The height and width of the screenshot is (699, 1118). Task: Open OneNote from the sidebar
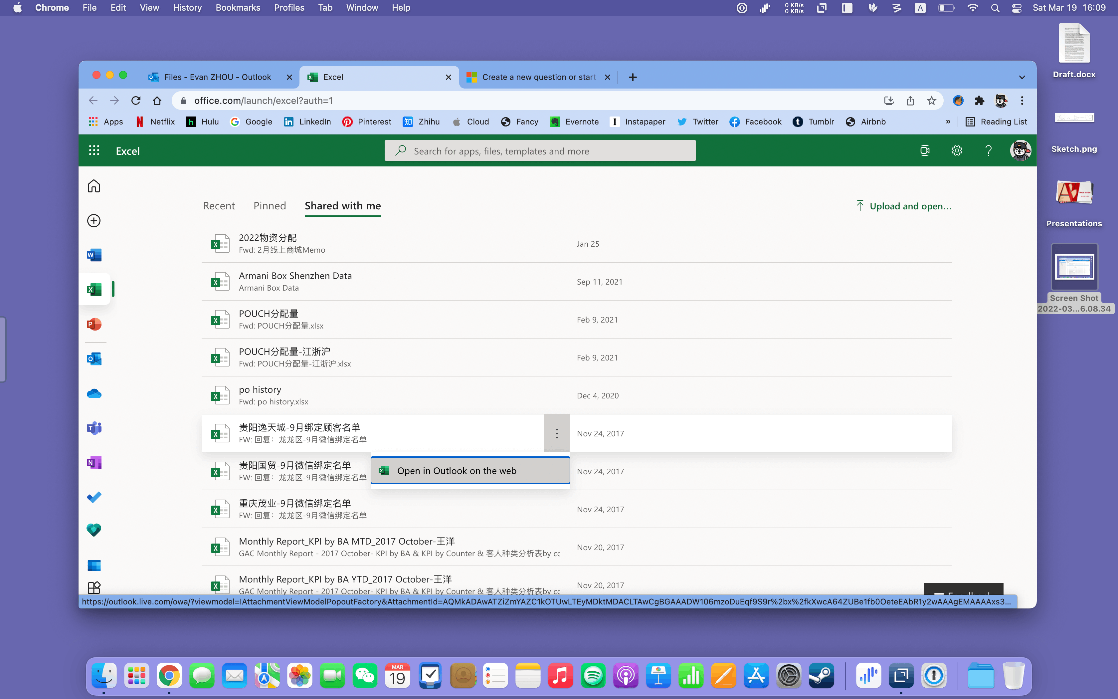(x=94, y=463)
